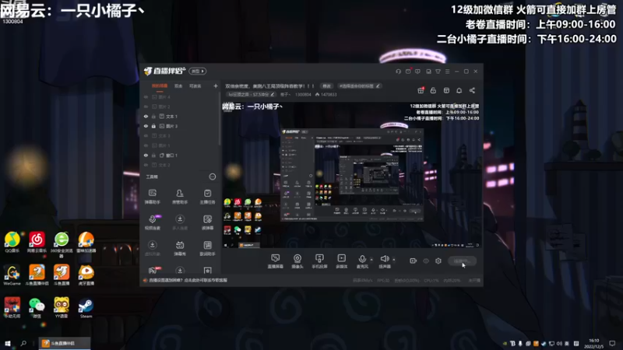
Task: Start recording with the video camera icon
Action: pyautogui.click(x=413, y=261)
